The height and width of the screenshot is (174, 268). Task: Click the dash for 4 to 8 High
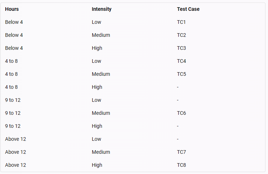click(178, 87)
